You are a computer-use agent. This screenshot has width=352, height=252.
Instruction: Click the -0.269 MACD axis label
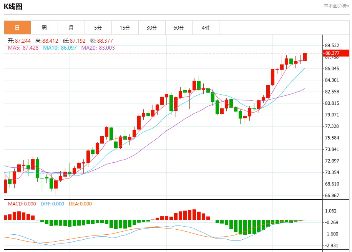tap(331, 222)
